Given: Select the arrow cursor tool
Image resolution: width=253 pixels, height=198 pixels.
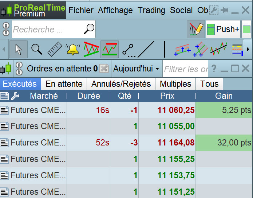Looking at the screenshot, I should (19, 49).
